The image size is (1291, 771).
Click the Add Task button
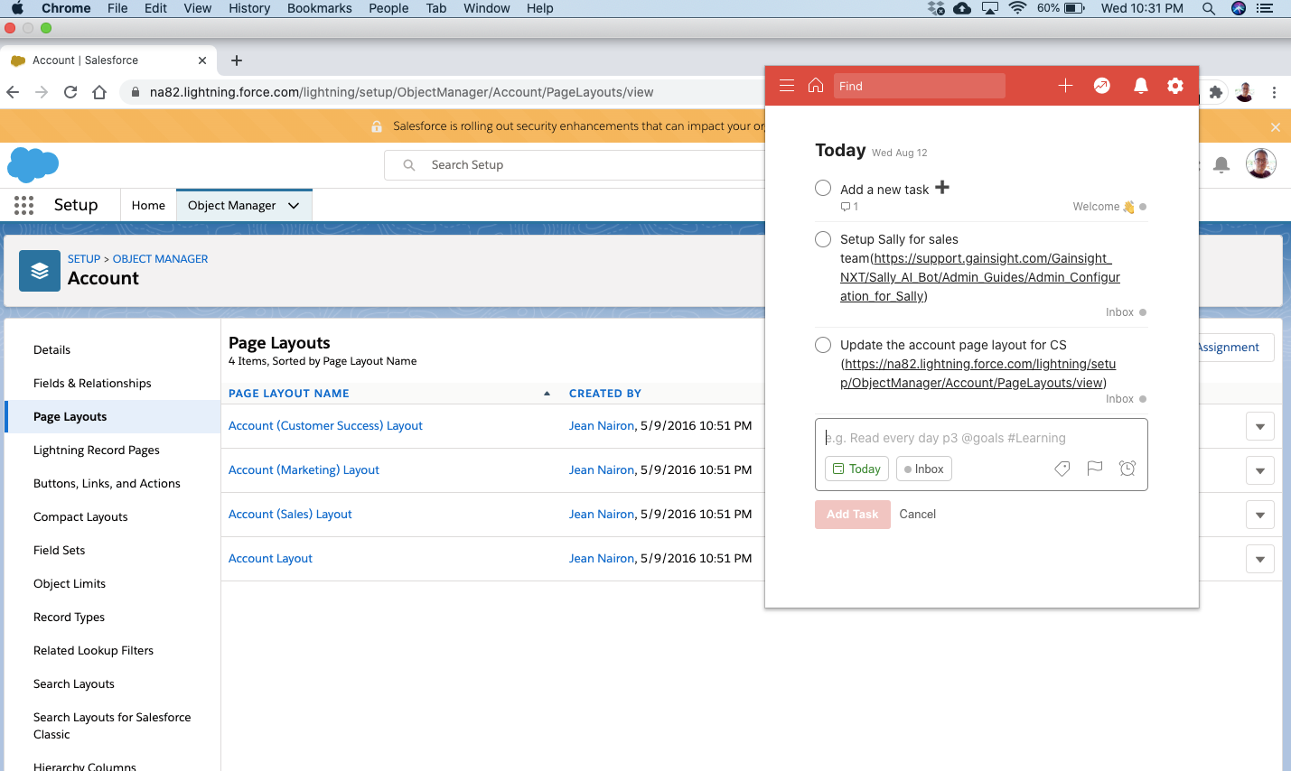852,515
